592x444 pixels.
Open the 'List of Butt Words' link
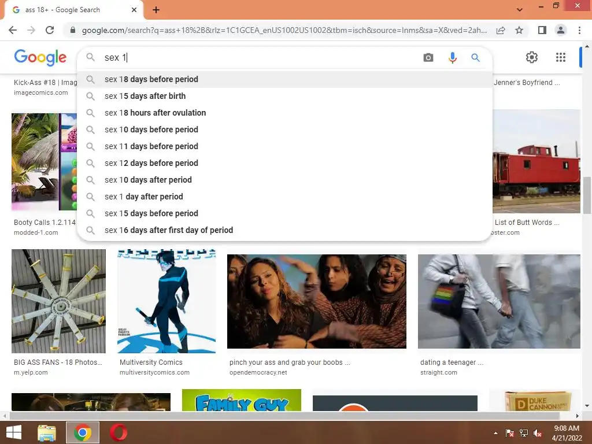527,223
